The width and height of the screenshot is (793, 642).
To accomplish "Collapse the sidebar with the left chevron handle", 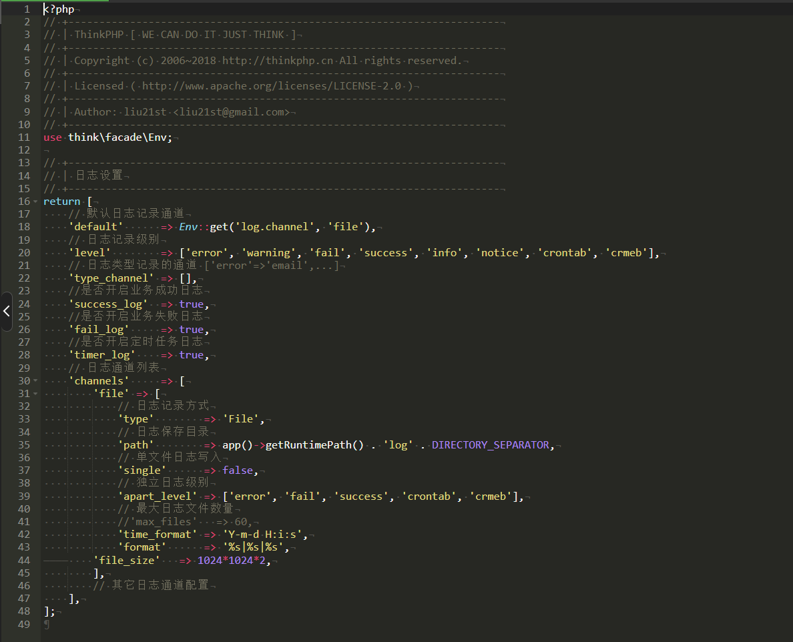I will [6, 311].
